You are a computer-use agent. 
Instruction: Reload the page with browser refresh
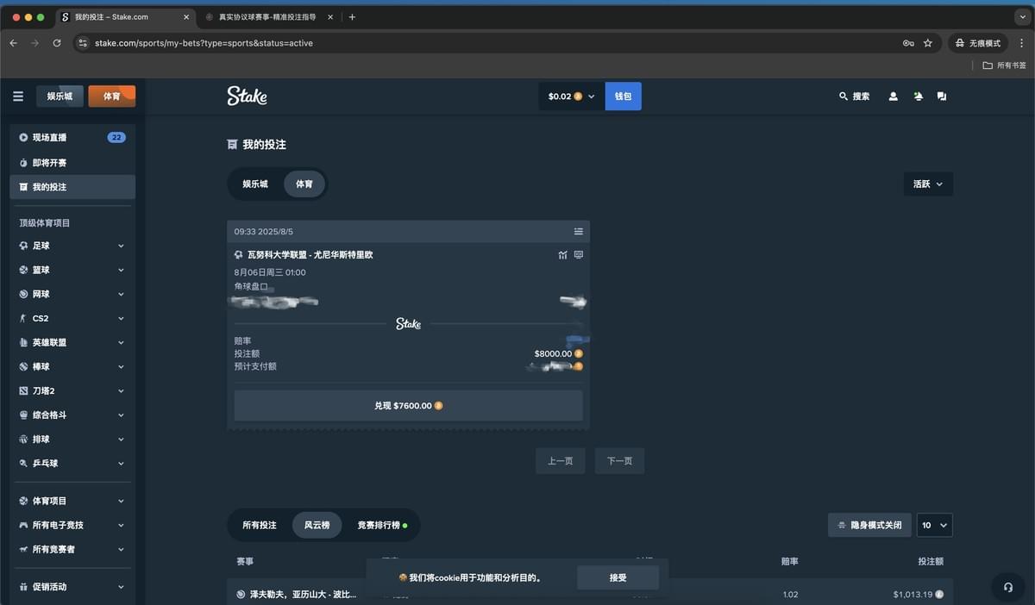tap(57, 43)
